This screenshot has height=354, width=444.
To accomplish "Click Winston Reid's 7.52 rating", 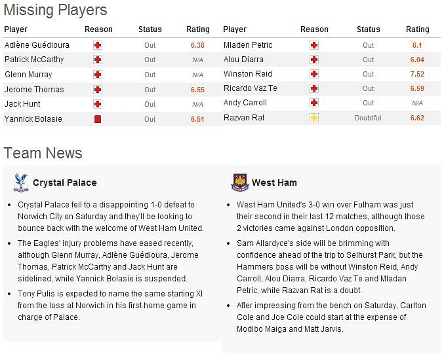I will [x=417, y=74].
